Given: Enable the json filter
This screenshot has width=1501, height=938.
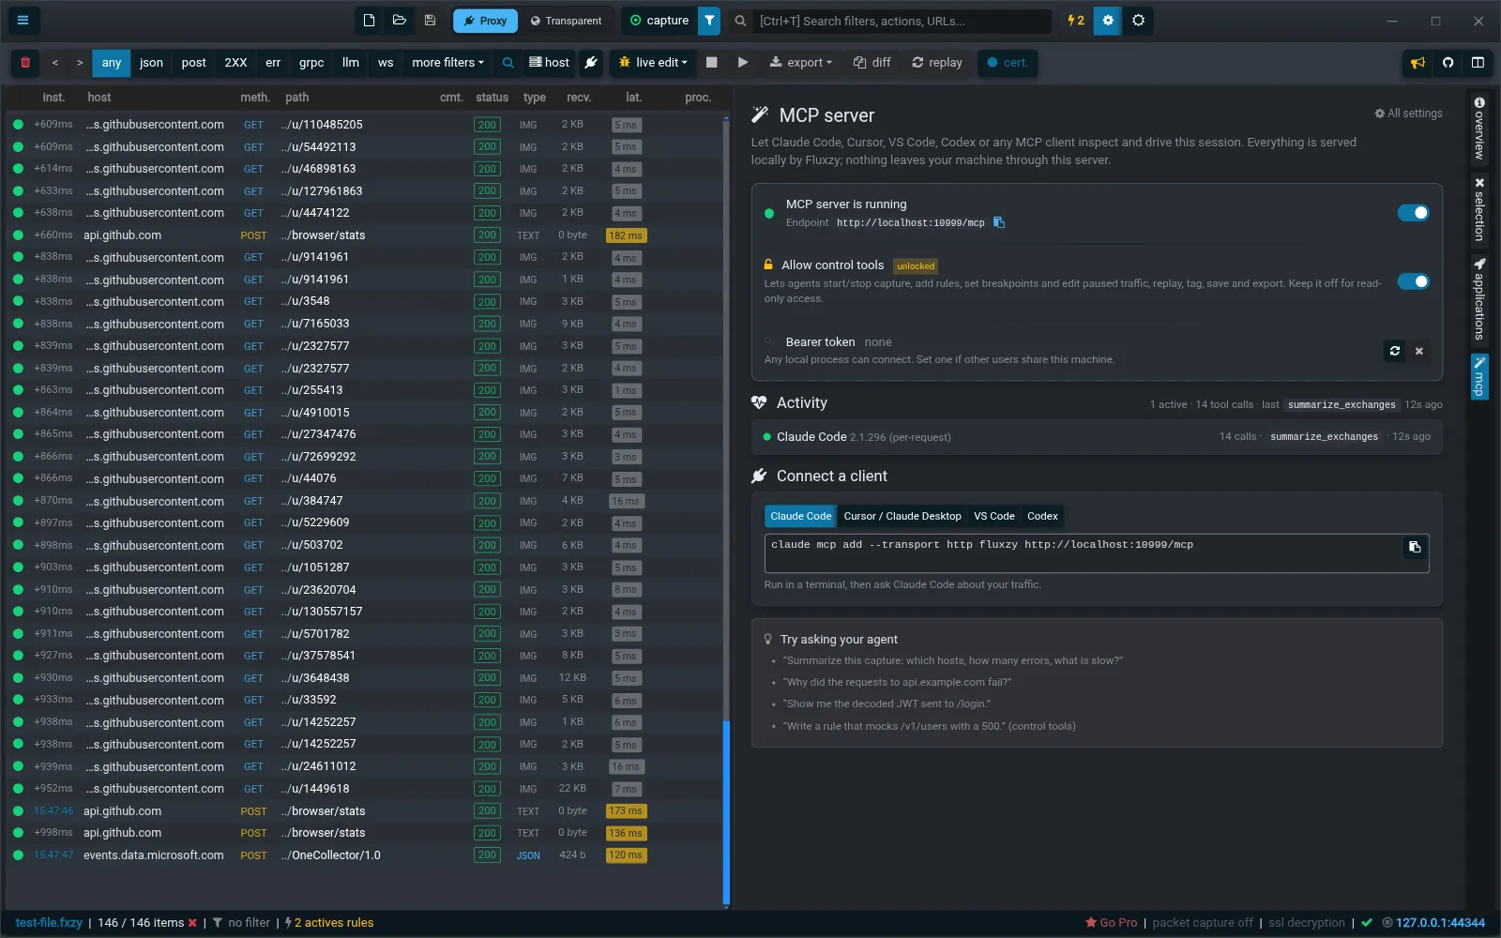Looking at the screenshot, I should tap(151, 63).
